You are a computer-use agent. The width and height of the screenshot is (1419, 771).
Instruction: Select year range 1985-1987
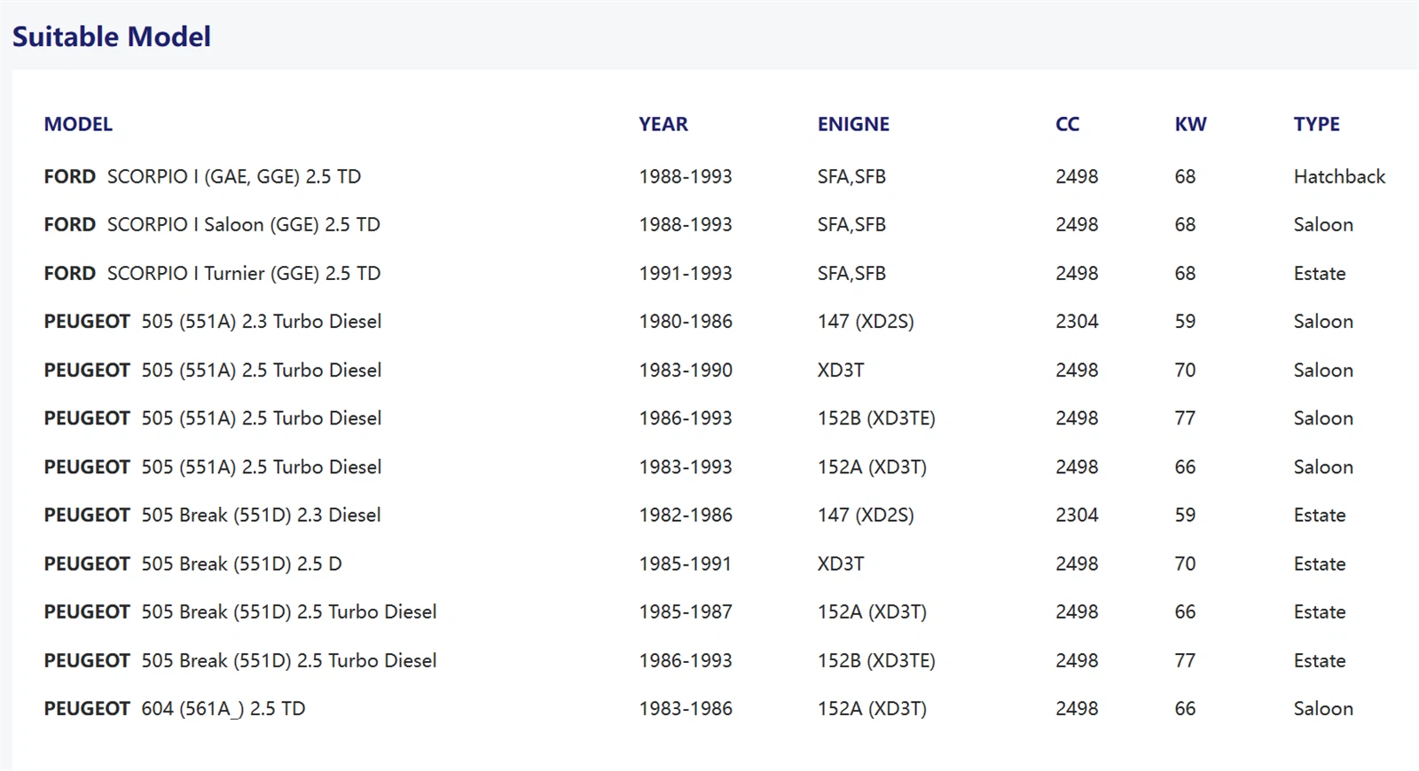click(686, 611)
